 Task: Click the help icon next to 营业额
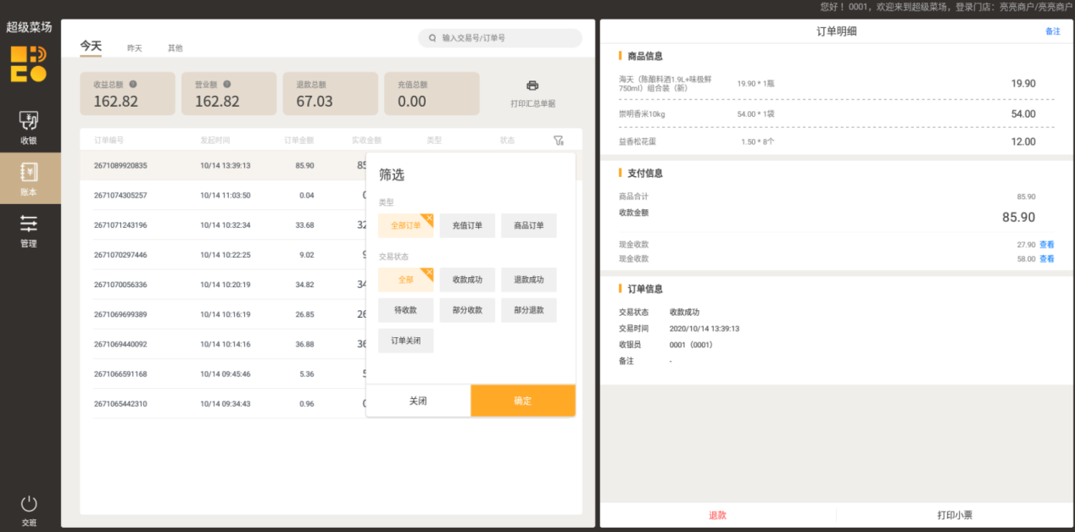227,84
